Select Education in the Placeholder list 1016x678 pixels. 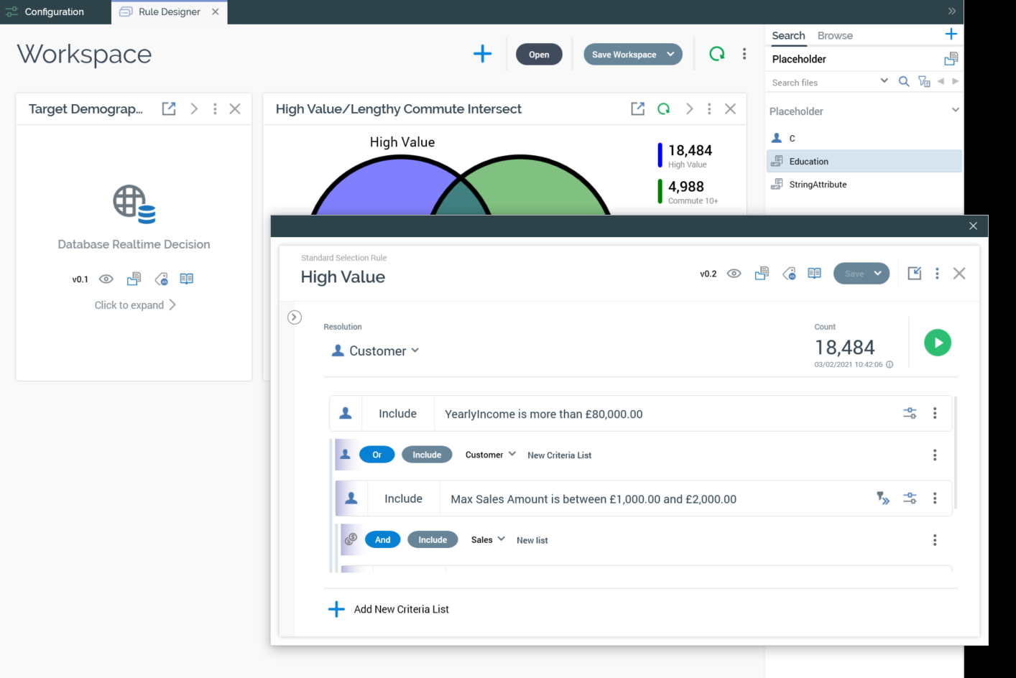coord(808,162)
